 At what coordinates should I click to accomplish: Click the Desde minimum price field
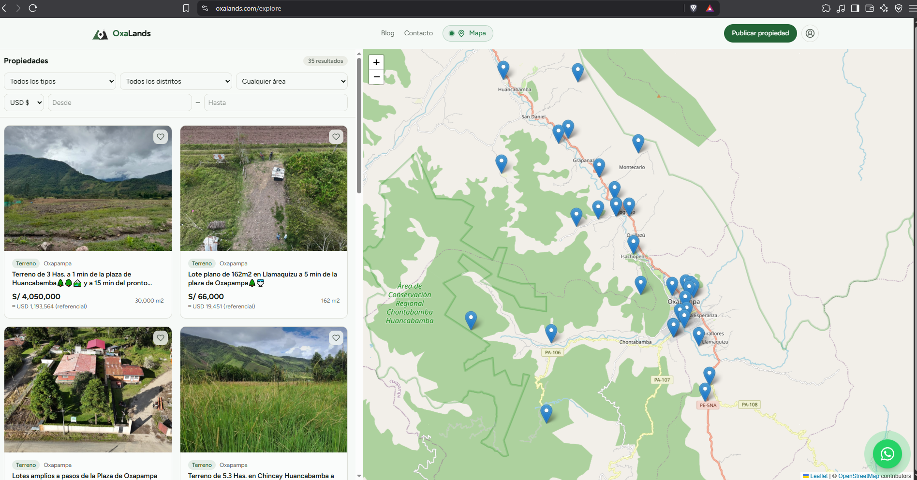120,102
